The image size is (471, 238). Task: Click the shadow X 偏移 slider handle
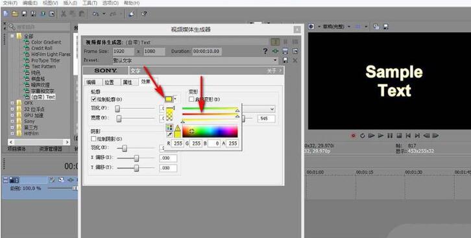pos(137,158)
